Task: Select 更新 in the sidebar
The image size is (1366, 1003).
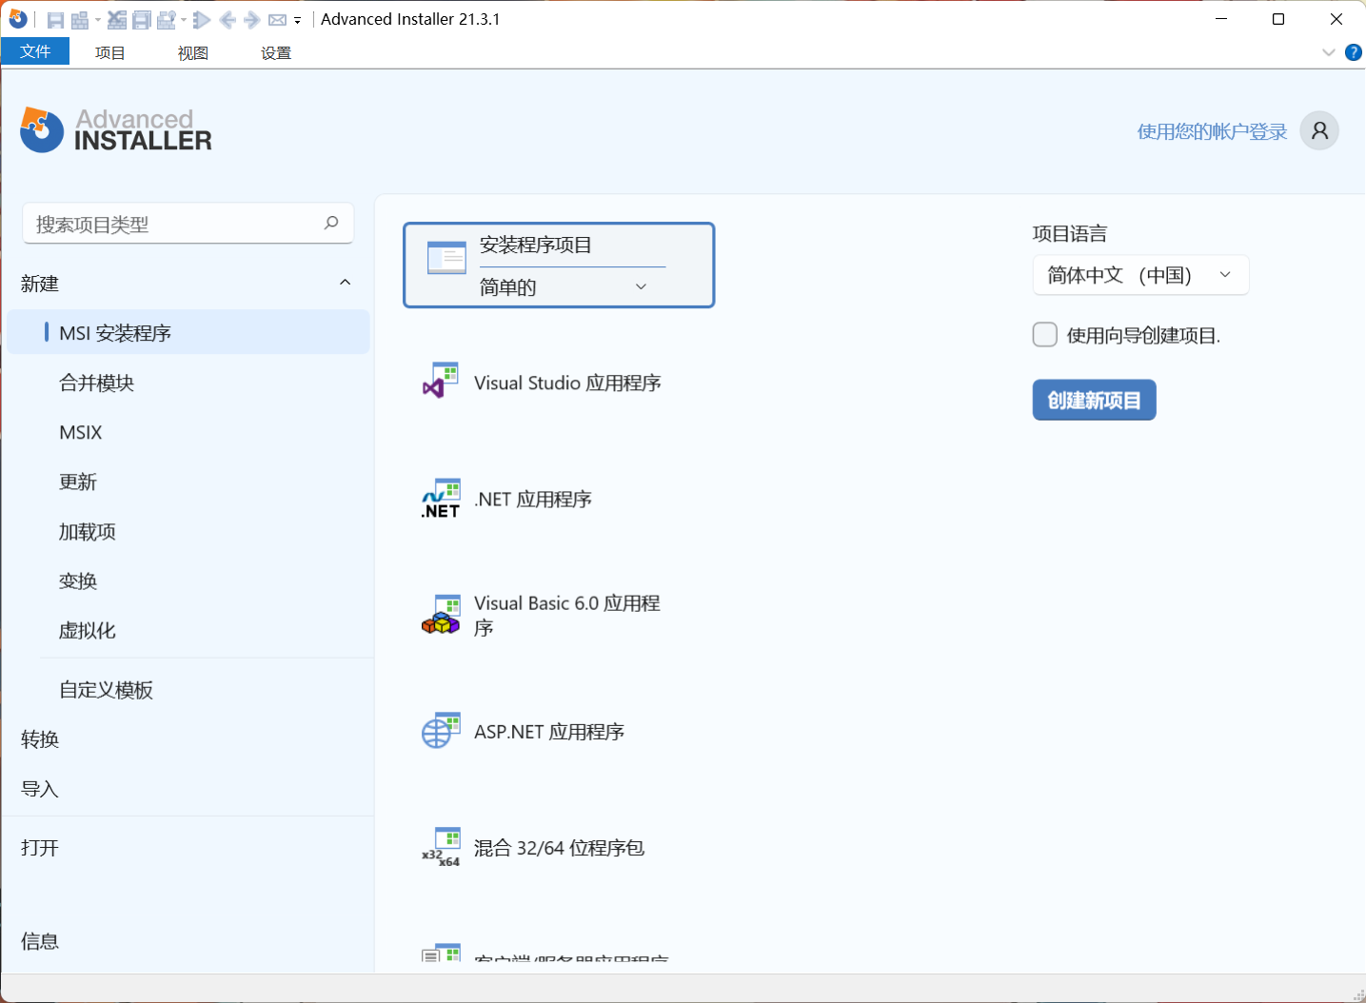Action: pyautogui.click(x=78, y=482)
